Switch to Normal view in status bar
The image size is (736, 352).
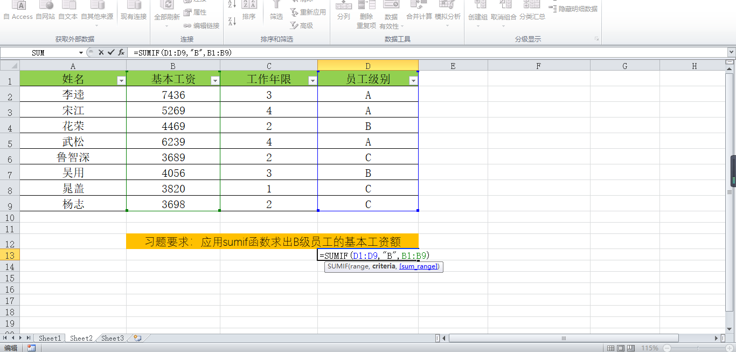point(610,348)
